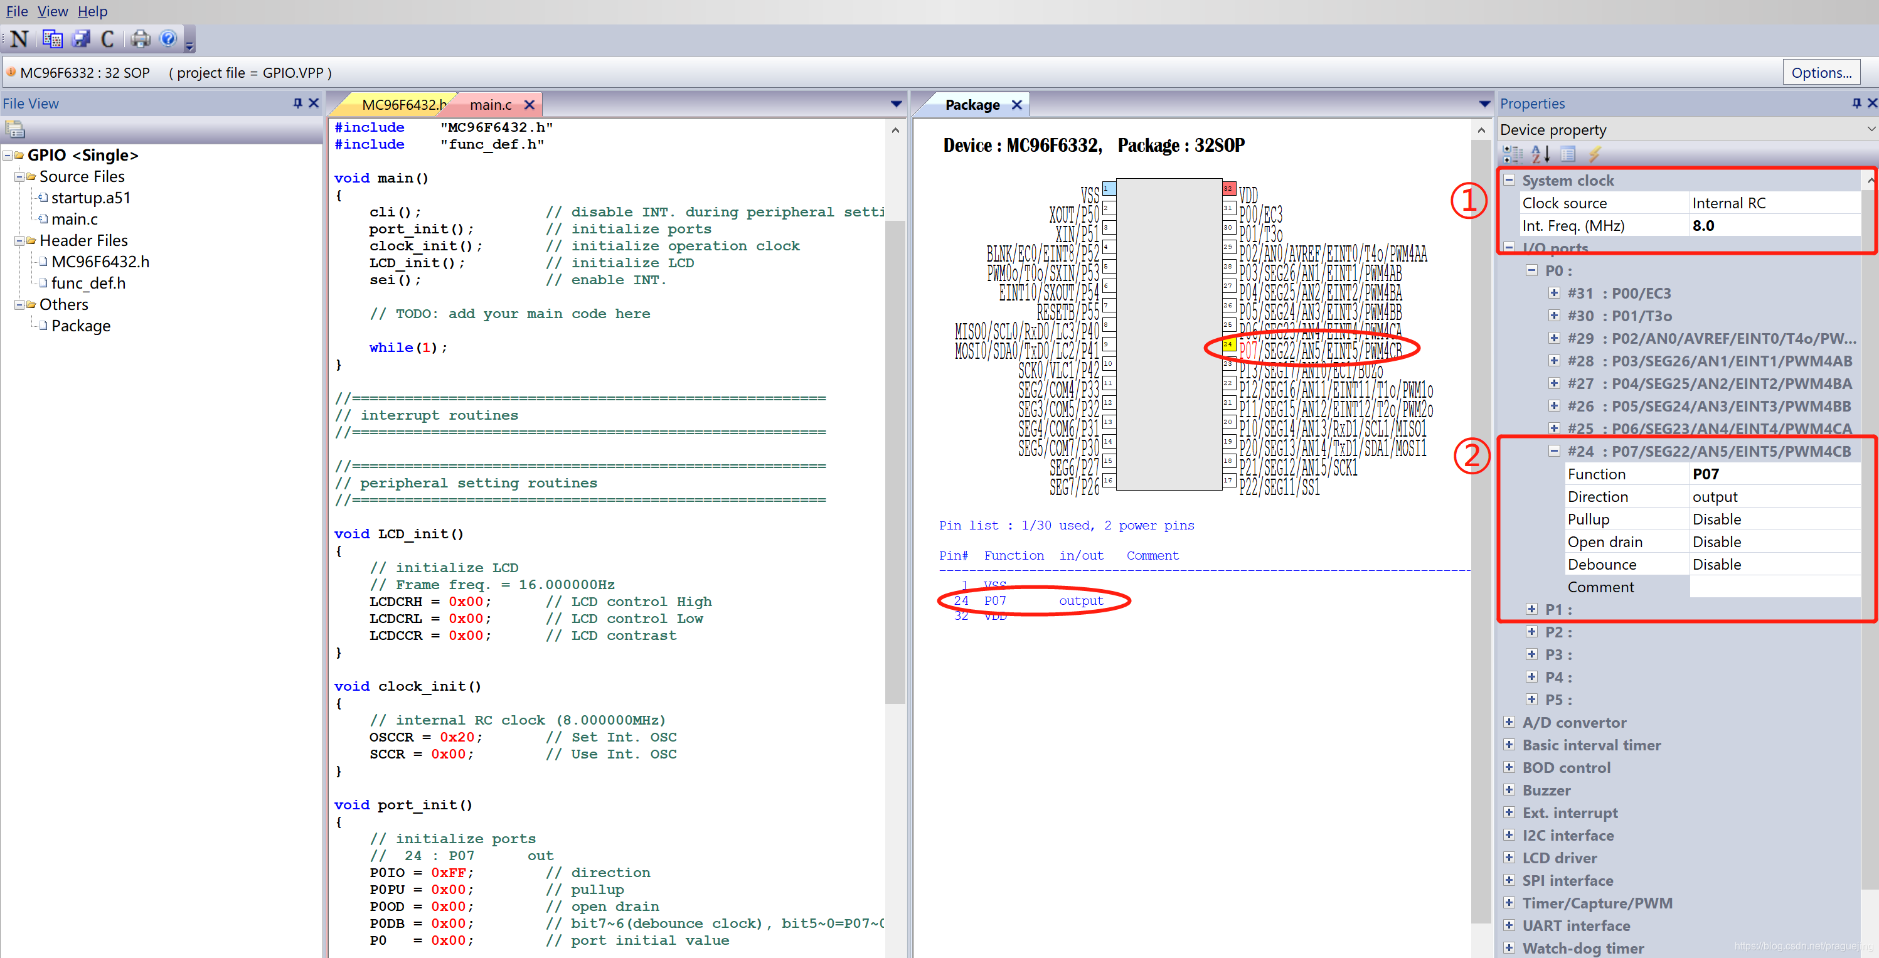Screen dimensions: 1879x958
Task: Expand pin #30 P01/T3o
Action: coord(1555,316)
